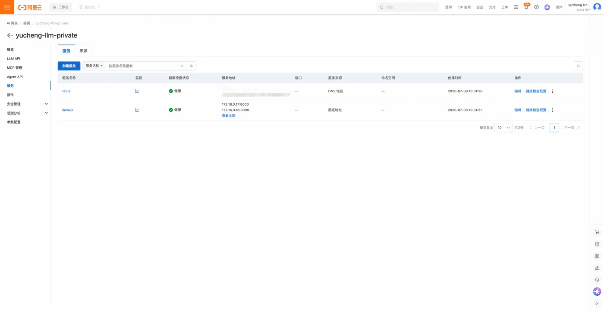The image size is (604, 312).
Task: Go back using the arrow beside yucheng-llm-private
Action: tap(10, 35)
